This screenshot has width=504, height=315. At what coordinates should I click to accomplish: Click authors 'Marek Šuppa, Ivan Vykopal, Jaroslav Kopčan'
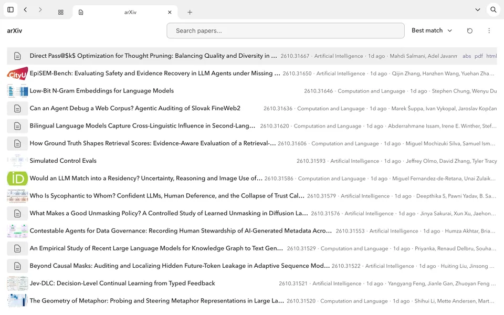coord(444,108)
